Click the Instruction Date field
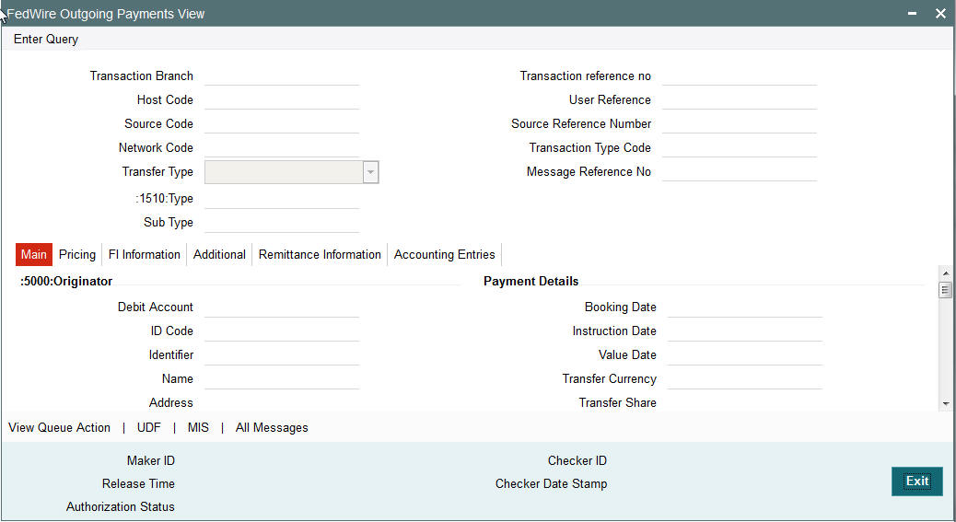Image resolution: width=956 pixels, height=522 pixels. (x=745, y=331)
